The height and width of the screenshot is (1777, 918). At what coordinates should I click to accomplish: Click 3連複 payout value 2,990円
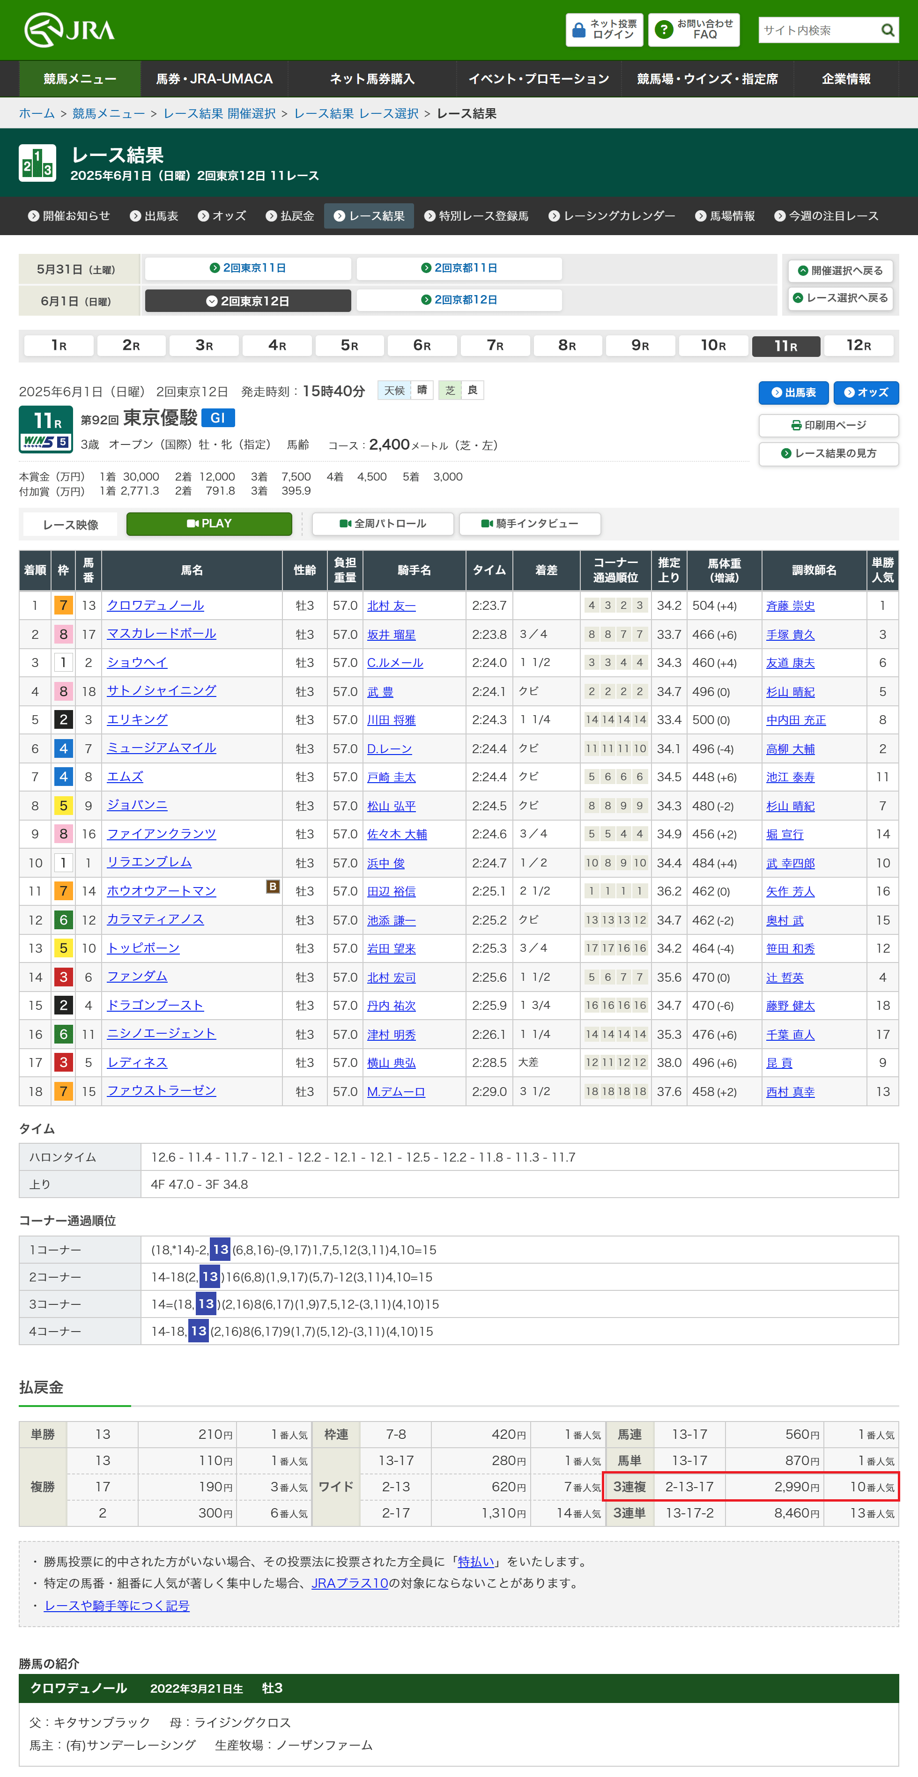pos(797,1487)
